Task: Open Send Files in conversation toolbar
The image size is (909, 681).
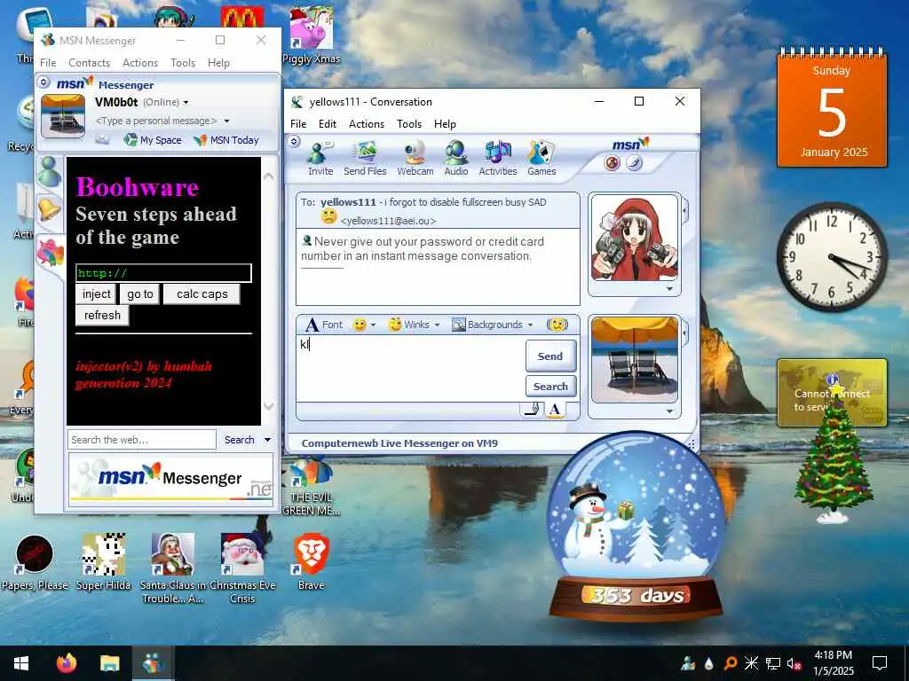Action: click(x=365, y=158)
